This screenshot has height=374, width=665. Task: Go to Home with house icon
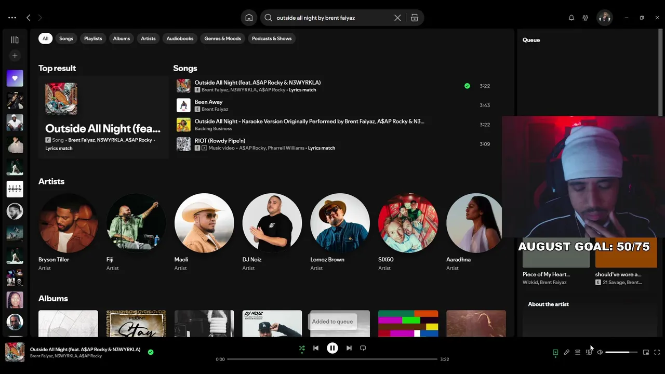click(249, 18)
